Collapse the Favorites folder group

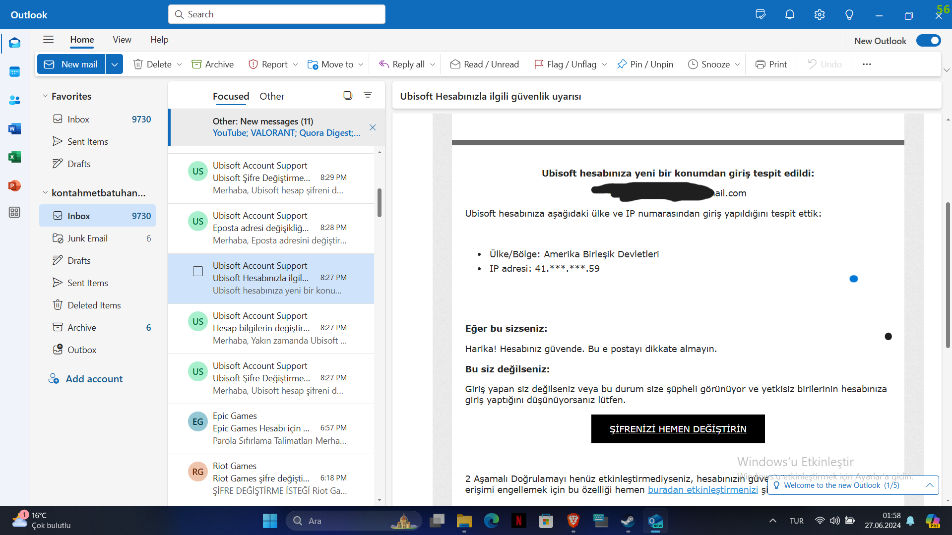45,96
